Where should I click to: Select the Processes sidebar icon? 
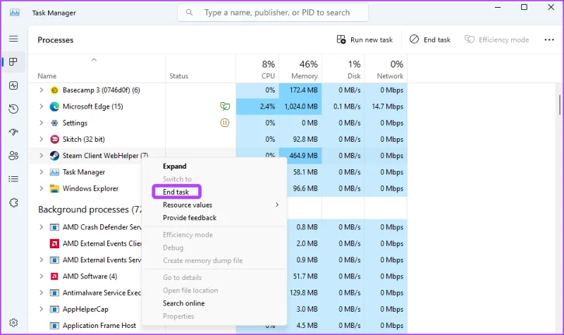pos(13,62)
